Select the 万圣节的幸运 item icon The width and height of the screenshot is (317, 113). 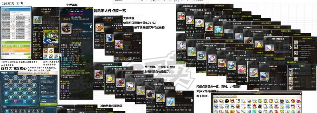pyautogui.click(x=100, y=27)
